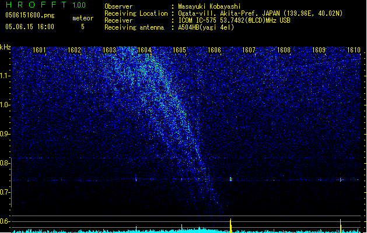The image size is (367, 233).
Task: Click the bright red meteor echo after 1606
Action: 230,179
